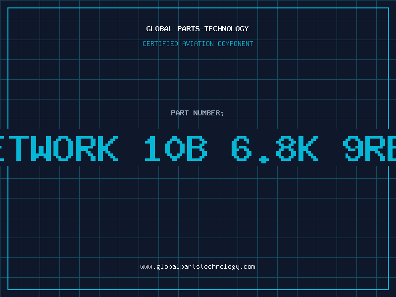The width and height of the screenshot is (396, 297).
Task: Click the scrolling part number text "10B"
Action: [x=176, y=148]
